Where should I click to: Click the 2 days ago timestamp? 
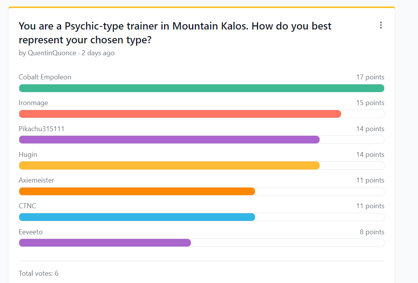coord(98,53)
